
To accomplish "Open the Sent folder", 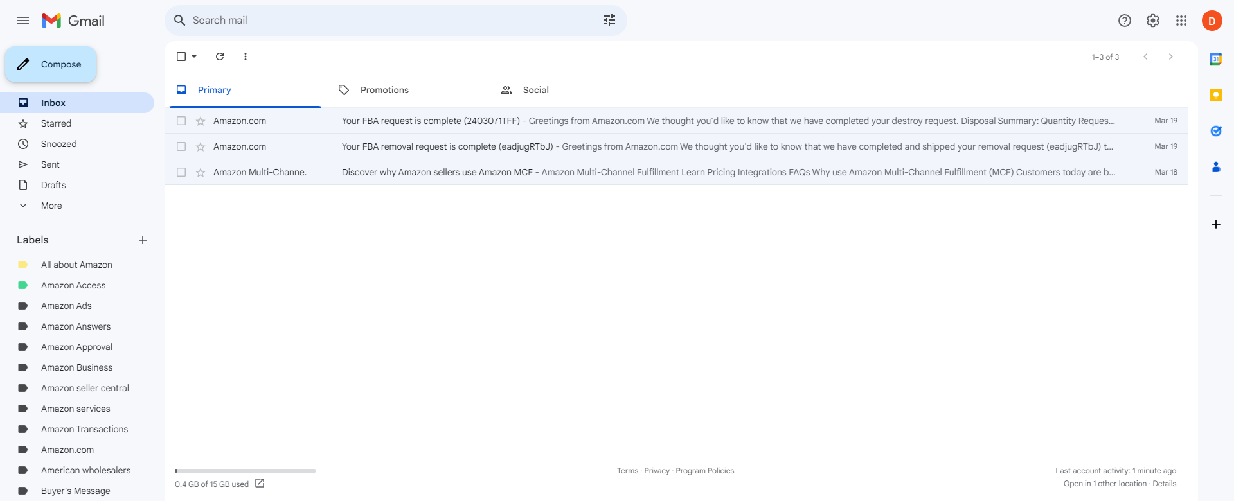I will click(x=77, y=164).
